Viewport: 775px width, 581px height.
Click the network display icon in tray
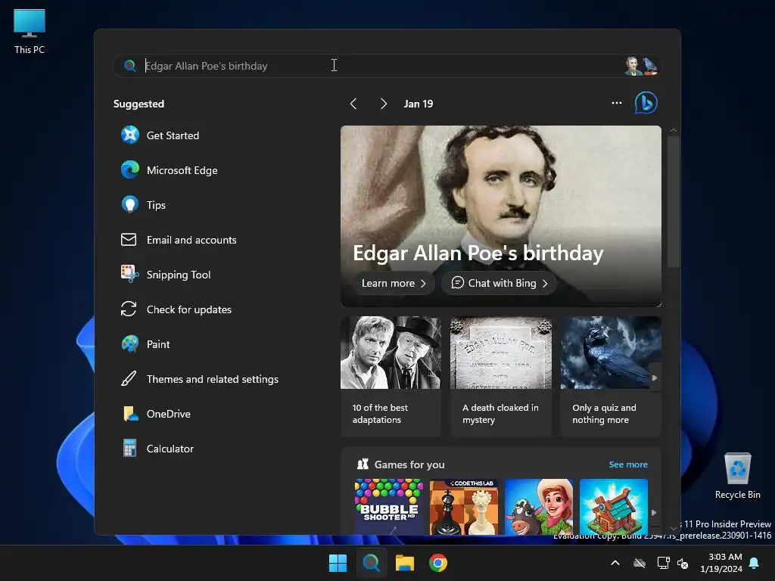[x=663, y=563]
